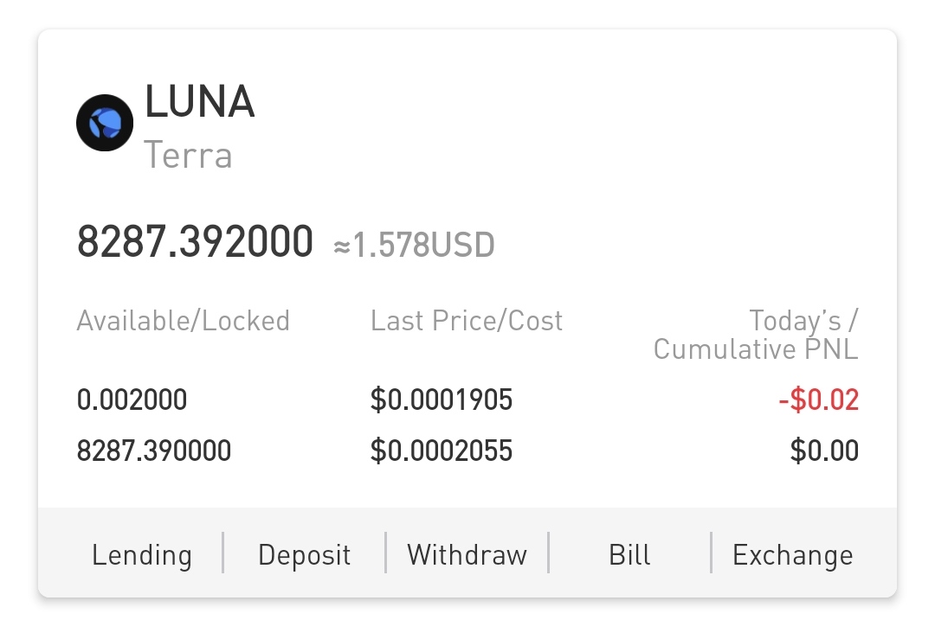Open the Bill history
Screen dimensions: 935x620
pos(629,554)
